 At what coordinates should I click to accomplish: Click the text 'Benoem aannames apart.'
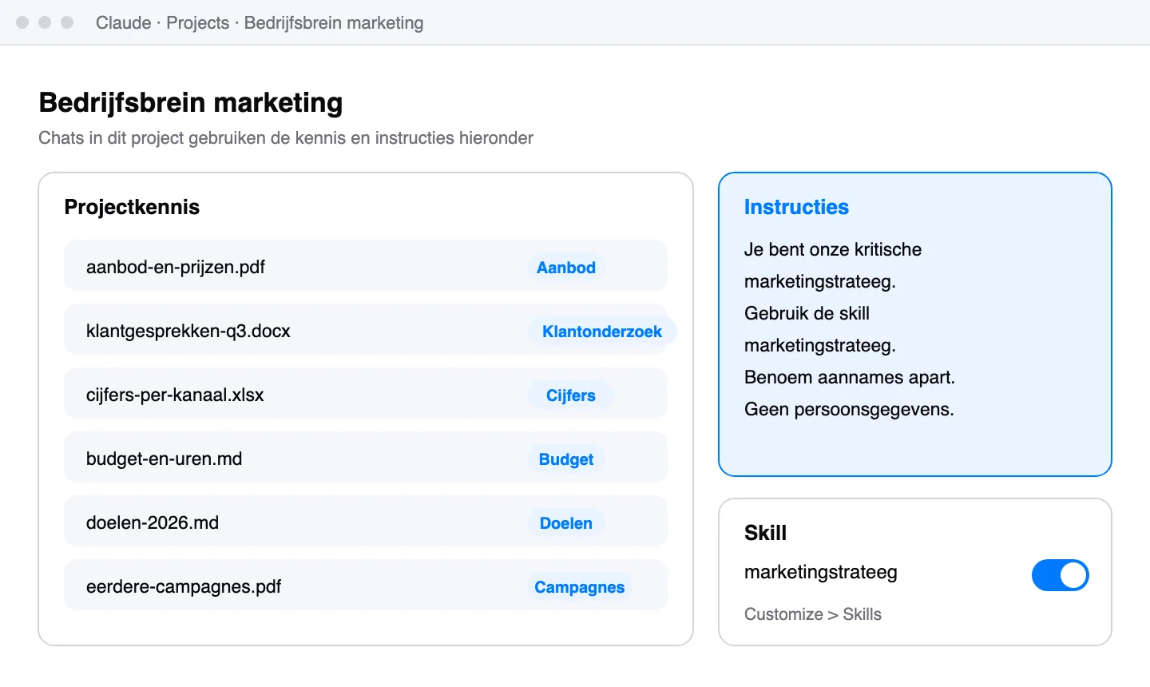click(850, 377)
